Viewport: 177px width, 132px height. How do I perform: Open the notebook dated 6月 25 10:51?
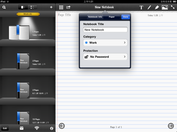[x=23, y=90]
